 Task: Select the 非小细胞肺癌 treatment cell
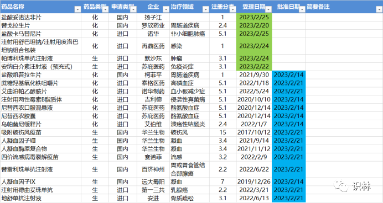click(x=189, y=34)
